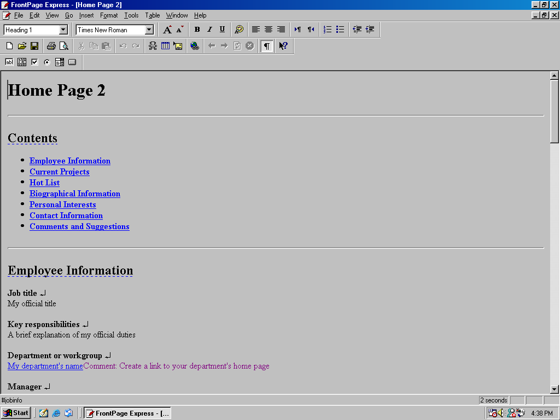Insert a drop-down menu form field
This screenshot has width=560, height=420.
click(x=60, y=62)
